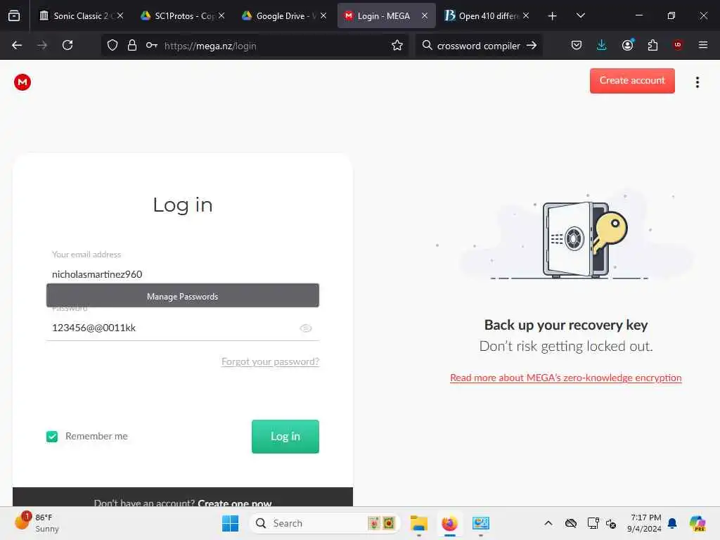Go back one page
Image resolution: width=720 pixels, height=540 pixels.
point(17,45)
